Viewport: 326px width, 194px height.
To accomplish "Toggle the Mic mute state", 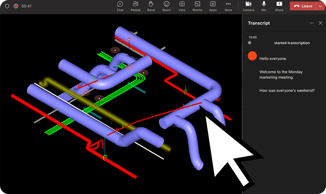I will 264,6.
